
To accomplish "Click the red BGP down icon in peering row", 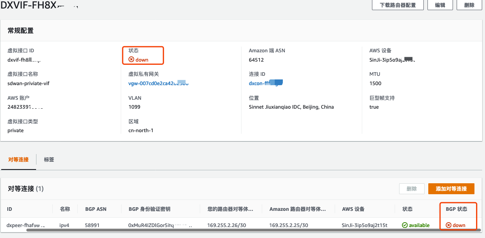I will [449, 225].
